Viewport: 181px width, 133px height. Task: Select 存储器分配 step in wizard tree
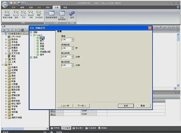pyautogui.click(x=45, y=52)
